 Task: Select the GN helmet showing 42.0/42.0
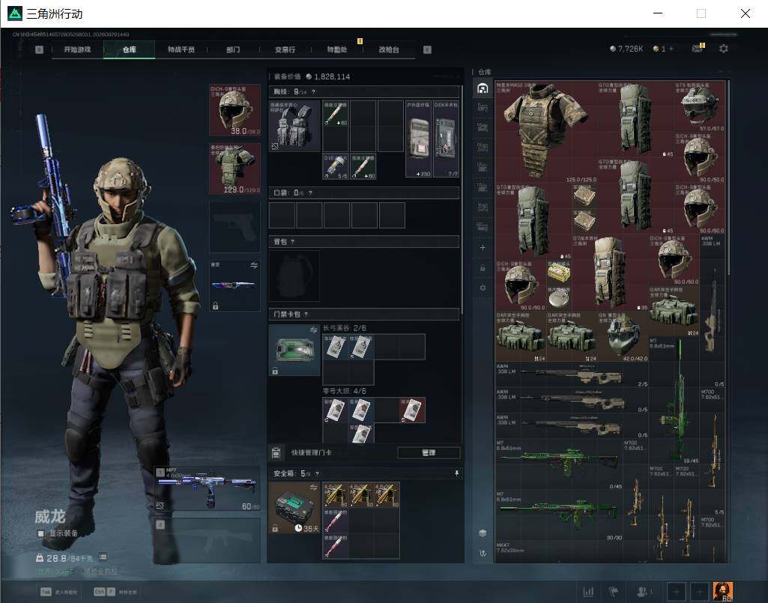coord(623,336)
